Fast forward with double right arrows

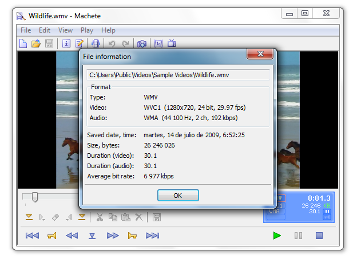click(112, 235)
